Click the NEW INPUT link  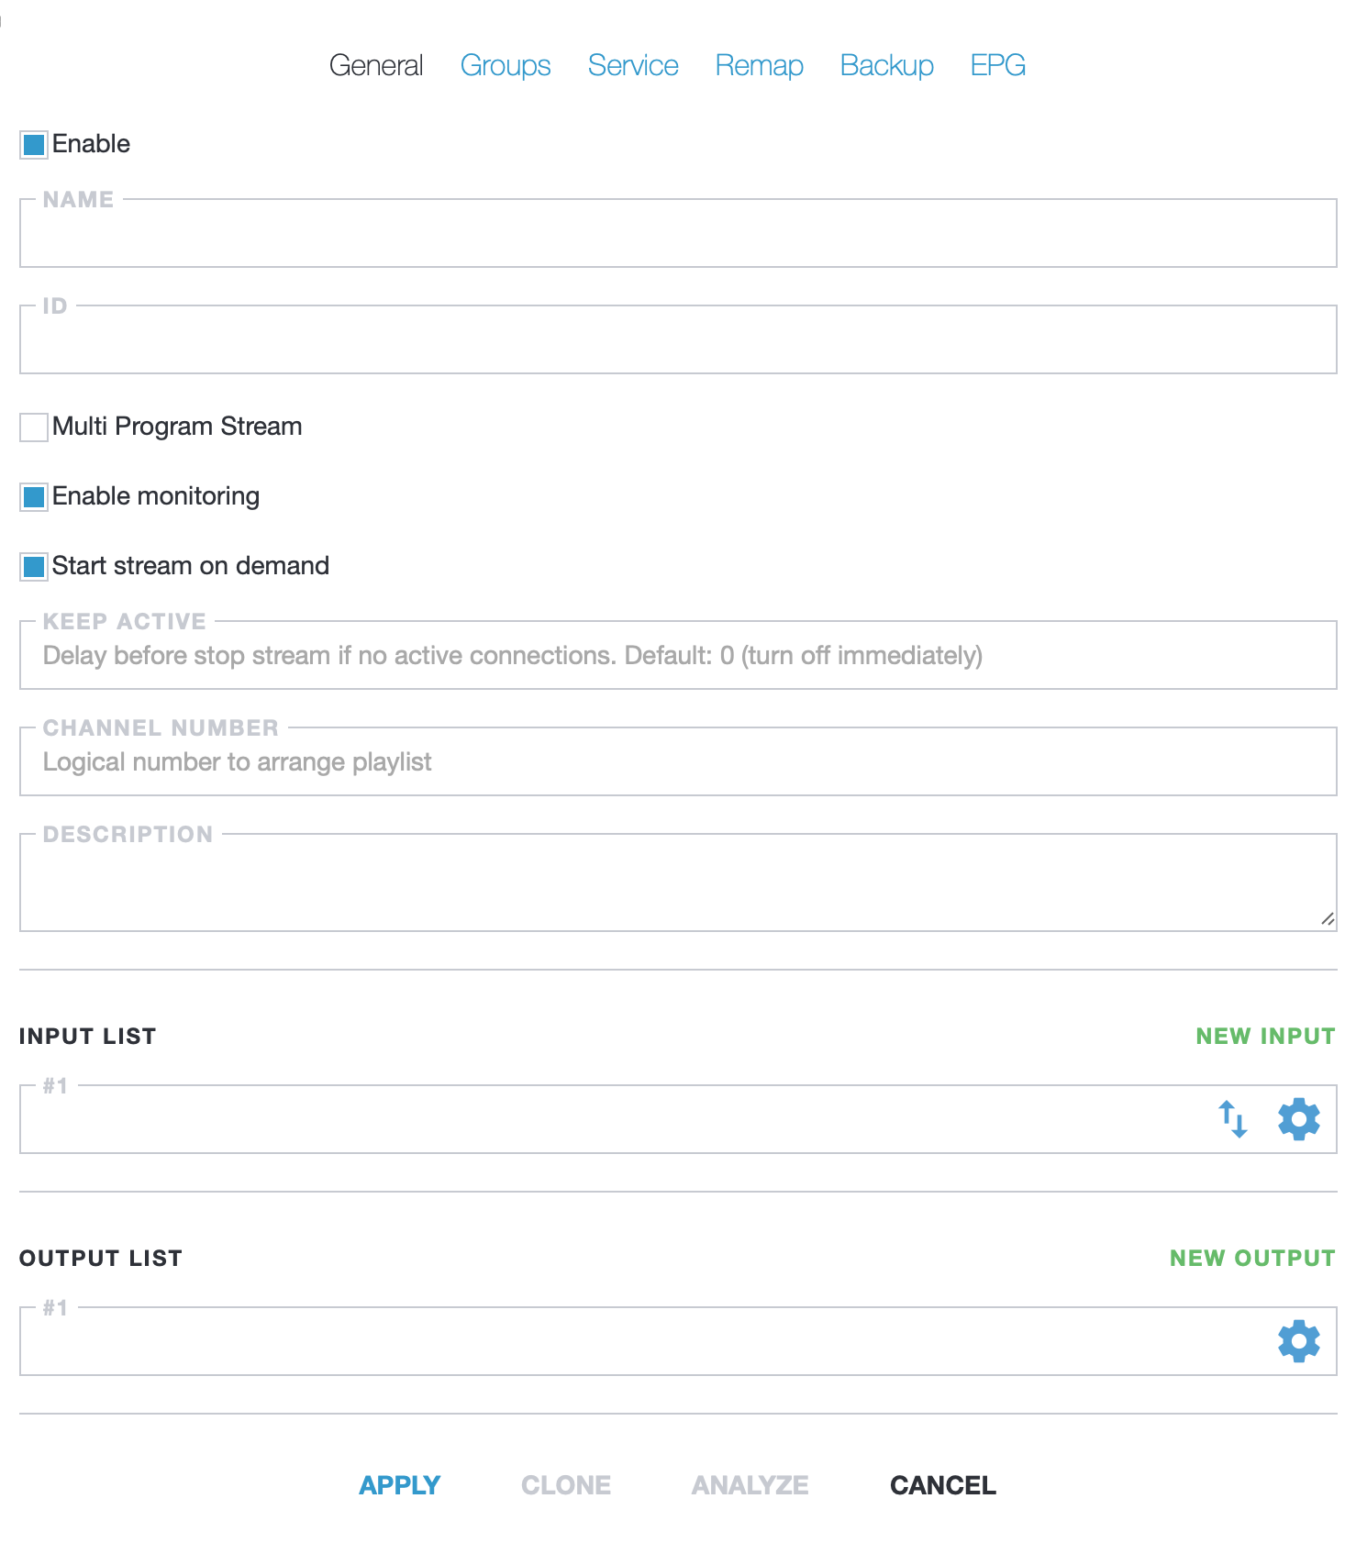1265,1037
